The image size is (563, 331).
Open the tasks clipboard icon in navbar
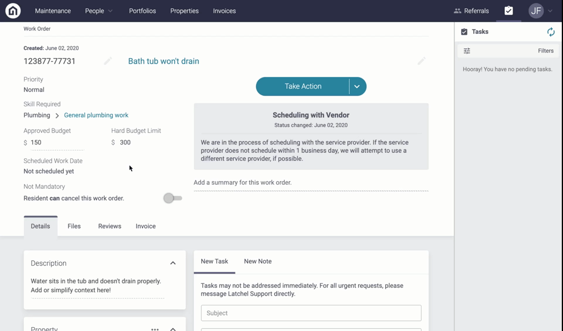click(x=509, y=11)
